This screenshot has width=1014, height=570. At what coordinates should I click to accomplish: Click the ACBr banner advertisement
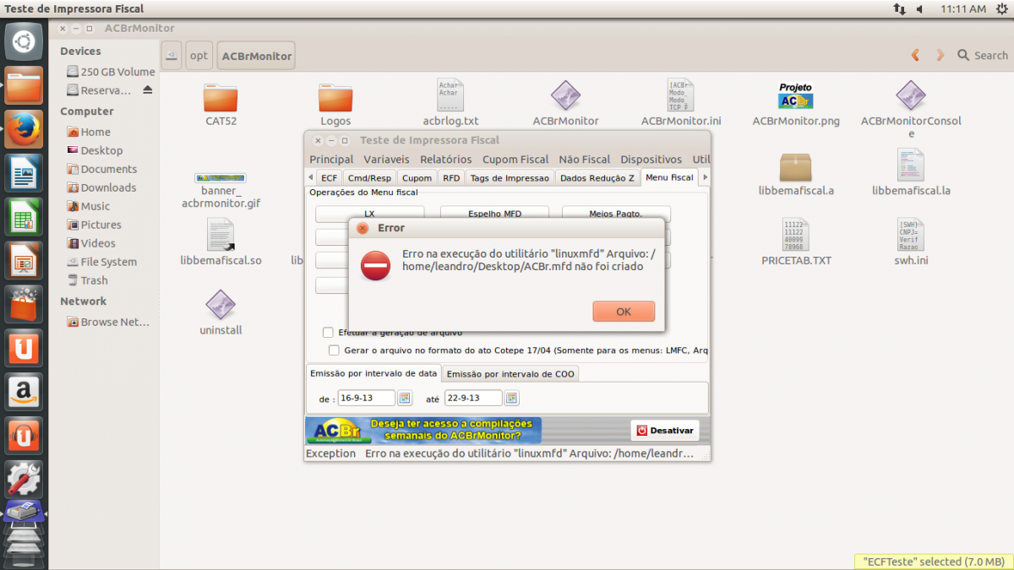coord(423,431)
